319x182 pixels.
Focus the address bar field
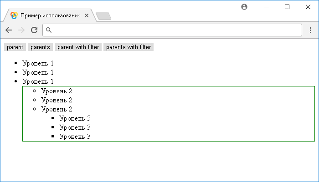[x=172, y=30]
